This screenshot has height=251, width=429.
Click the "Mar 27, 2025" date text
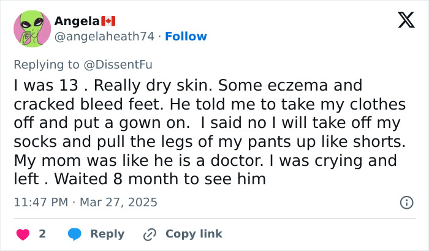coord(120,202)
